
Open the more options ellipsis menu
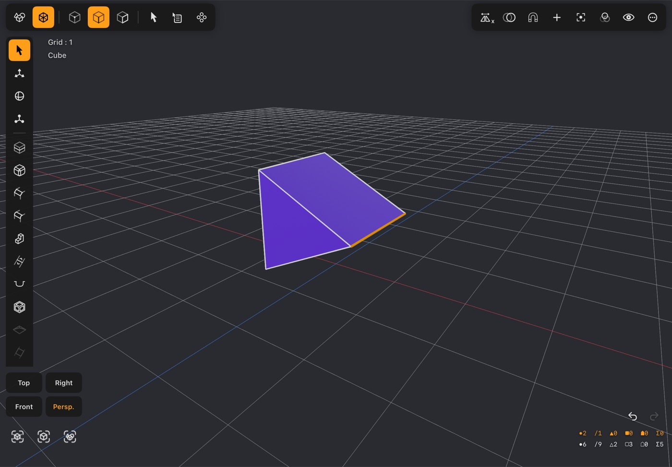pos(652,18)
